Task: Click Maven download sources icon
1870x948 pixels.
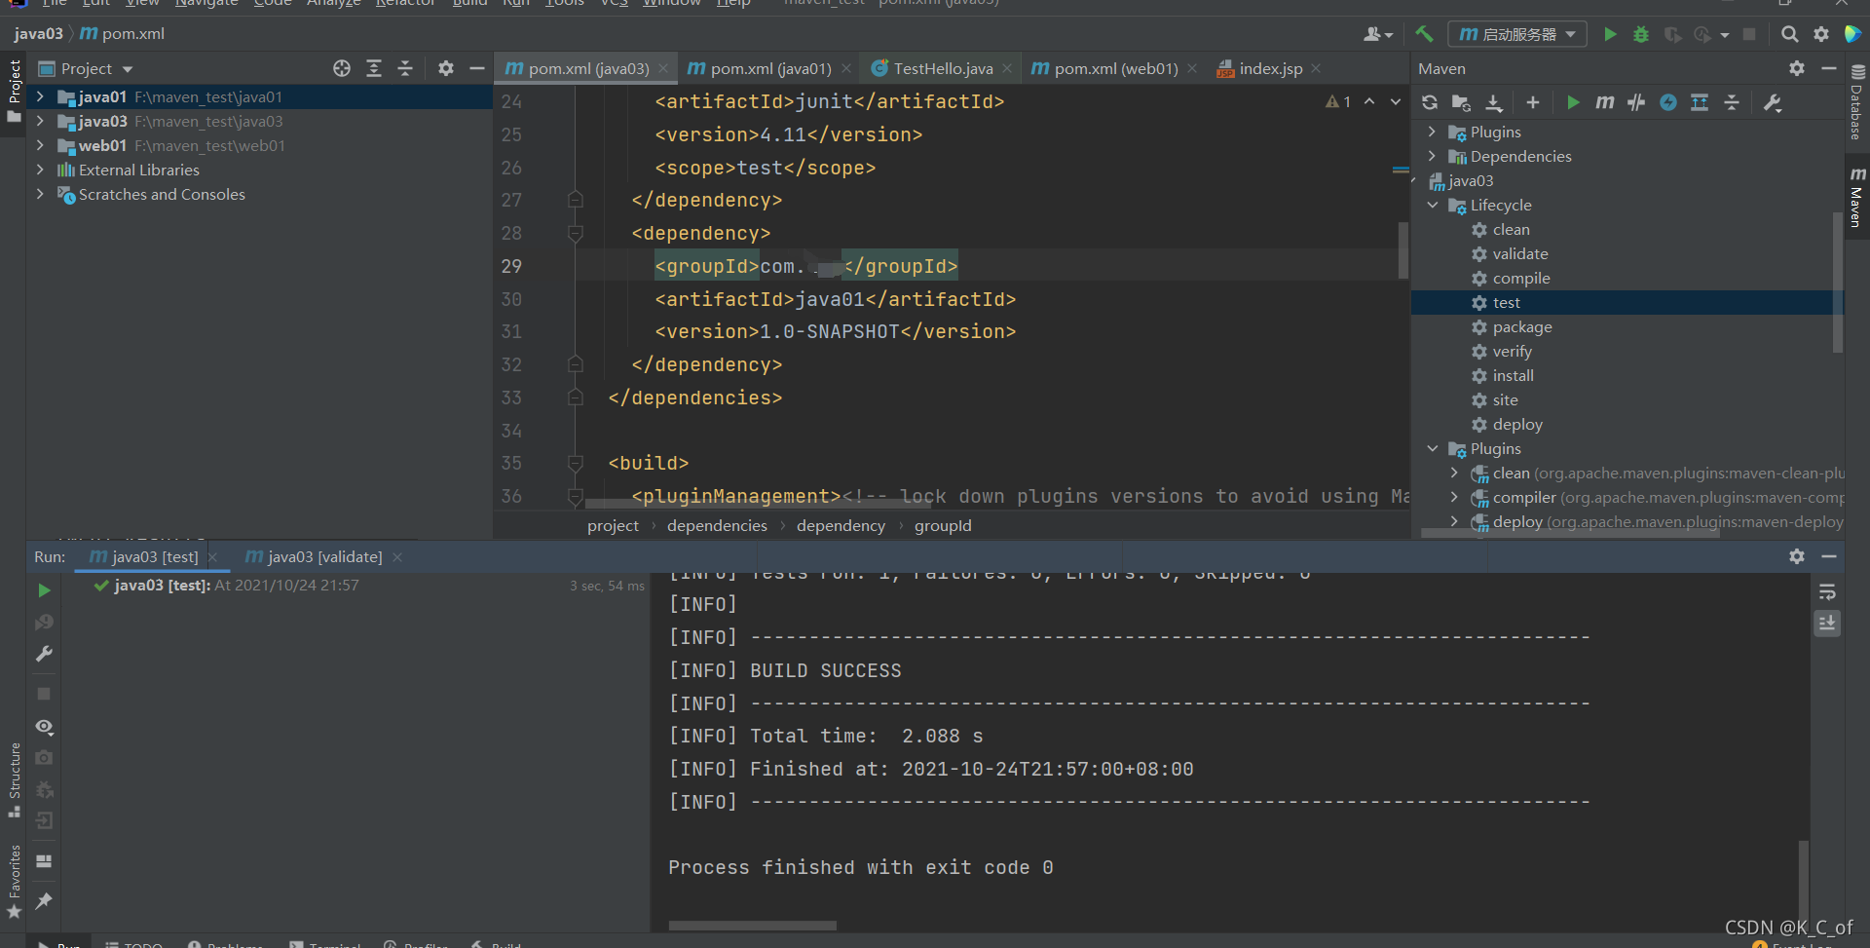Action: click(1494, 102)
